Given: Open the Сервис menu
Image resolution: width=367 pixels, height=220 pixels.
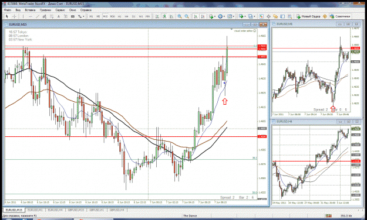Looking at the screenshot, I should [x=60, y=10].
